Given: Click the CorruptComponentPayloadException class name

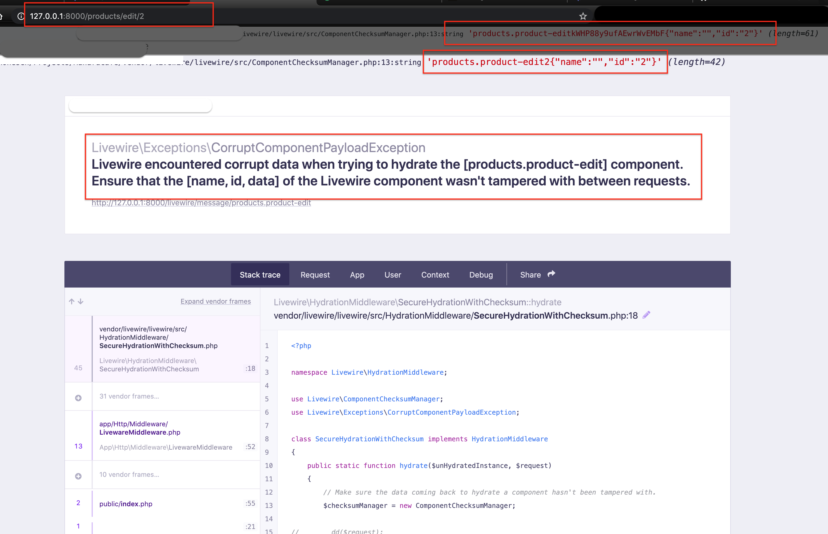Looking at the screenshot, I should (x=318, y=148).
